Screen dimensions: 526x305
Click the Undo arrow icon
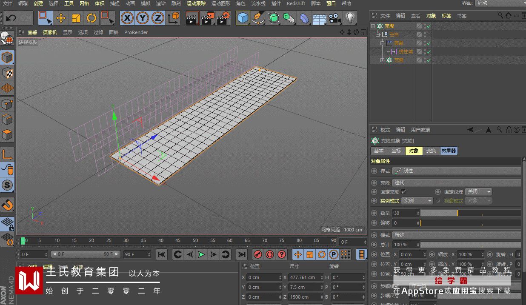(11, 18)
